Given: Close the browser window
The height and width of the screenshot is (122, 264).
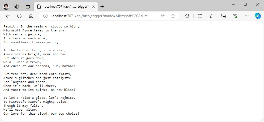Looking at the screenshot, I should click(x=257, y=4).
